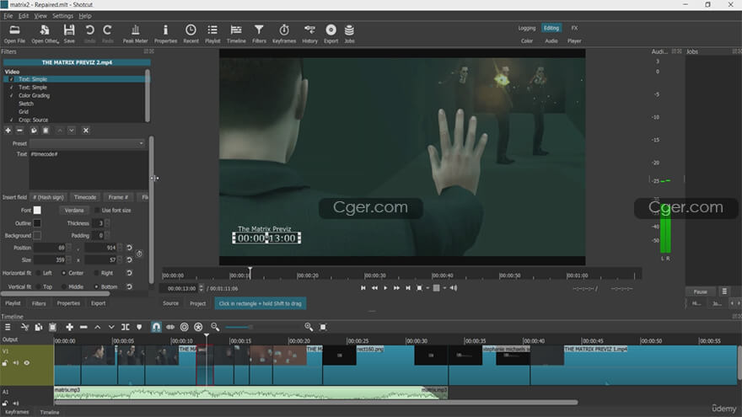Mute the V1 track speaker icon
This screenshot has width=742, height=417.
tap(16, 363)
